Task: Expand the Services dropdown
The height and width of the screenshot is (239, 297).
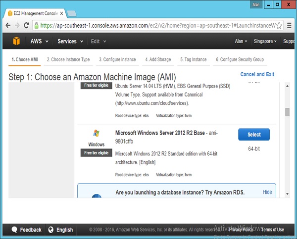Action: pyautogui.click(x=70, y=42)
